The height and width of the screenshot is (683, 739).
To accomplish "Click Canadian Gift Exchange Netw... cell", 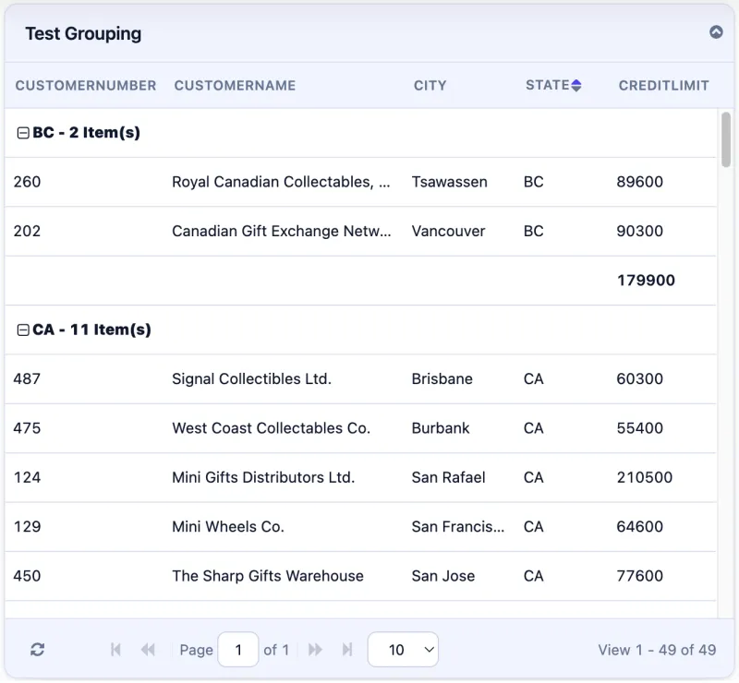I will (x=282, y=232).
